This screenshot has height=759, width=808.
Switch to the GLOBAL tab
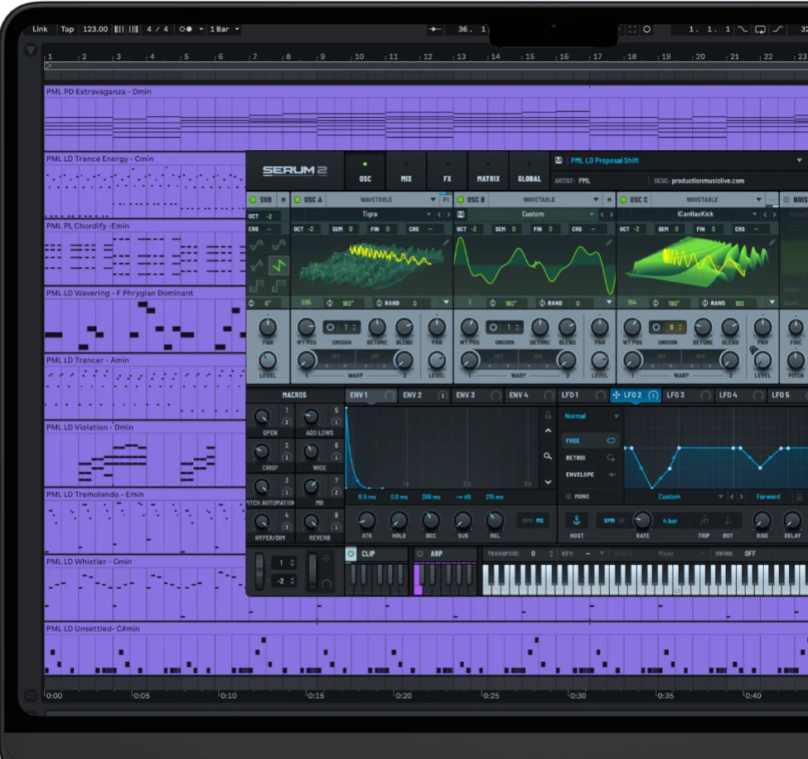tap(530, 171)
